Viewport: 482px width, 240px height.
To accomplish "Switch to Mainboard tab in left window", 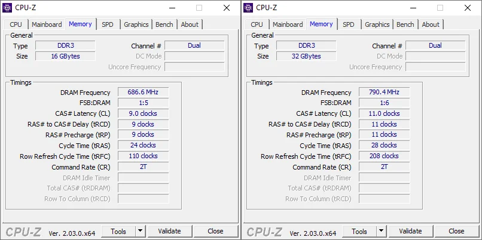I will click(47, 24).
